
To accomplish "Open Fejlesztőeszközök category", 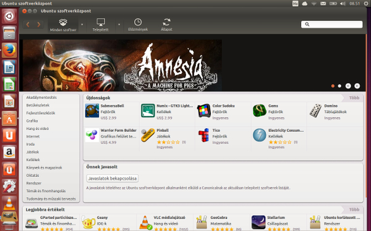I will [41, 113].
